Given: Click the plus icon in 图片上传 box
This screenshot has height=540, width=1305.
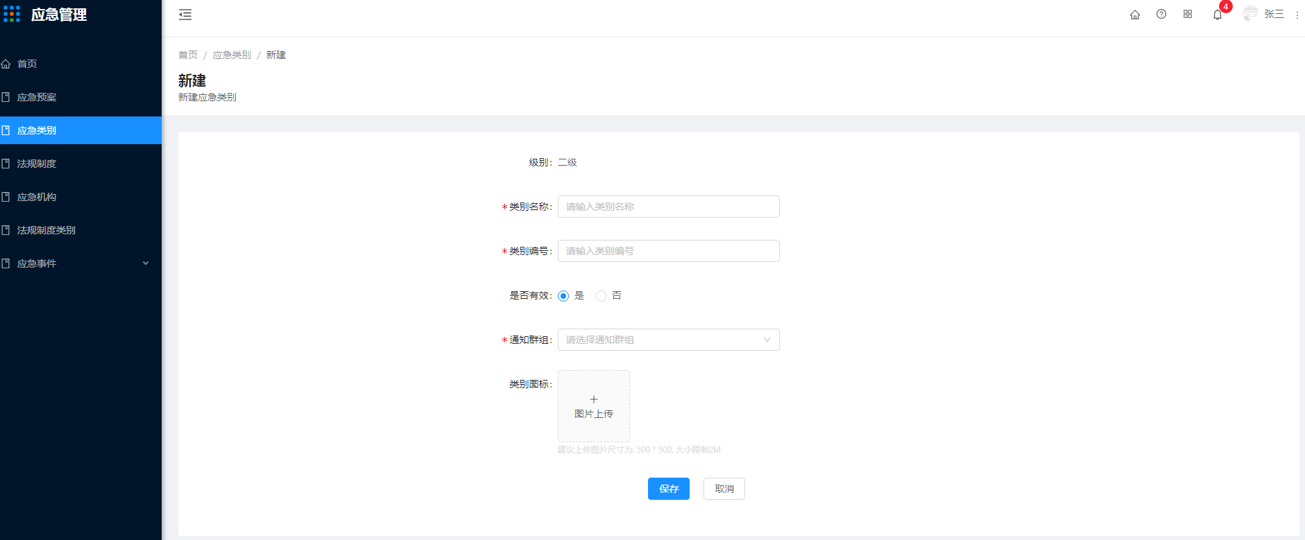Looking at the screenshot, I should click(x=594, y=399).
